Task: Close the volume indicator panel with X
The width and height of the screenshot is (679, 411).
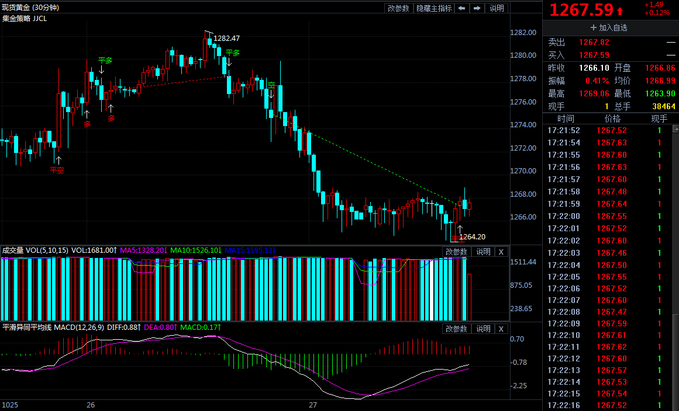Action: (501, 252)
